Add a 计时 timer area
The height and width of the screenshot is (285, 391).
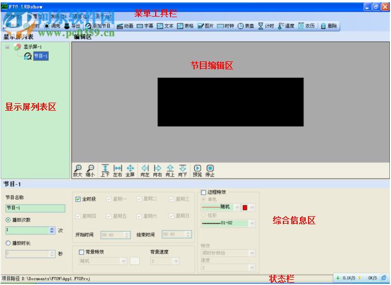tap(266, 26)
